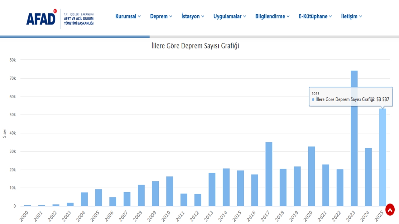
Task: Open the İletişim dropdown arrow
Action: 360,16
